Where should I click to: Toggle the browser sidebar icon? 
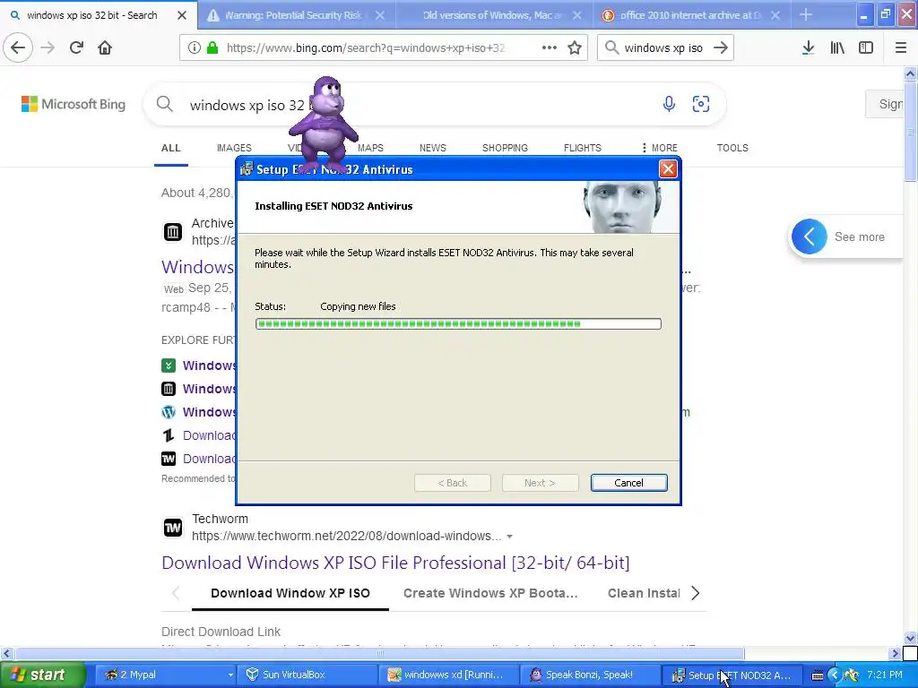pos(866,47)
